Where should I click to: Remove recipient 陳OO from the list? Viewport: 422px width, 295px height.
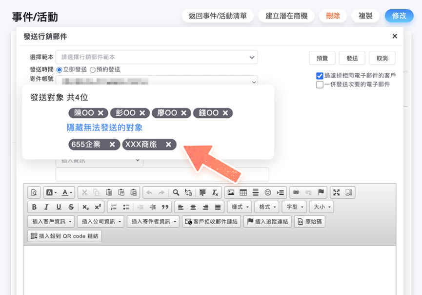pos(100,113)
